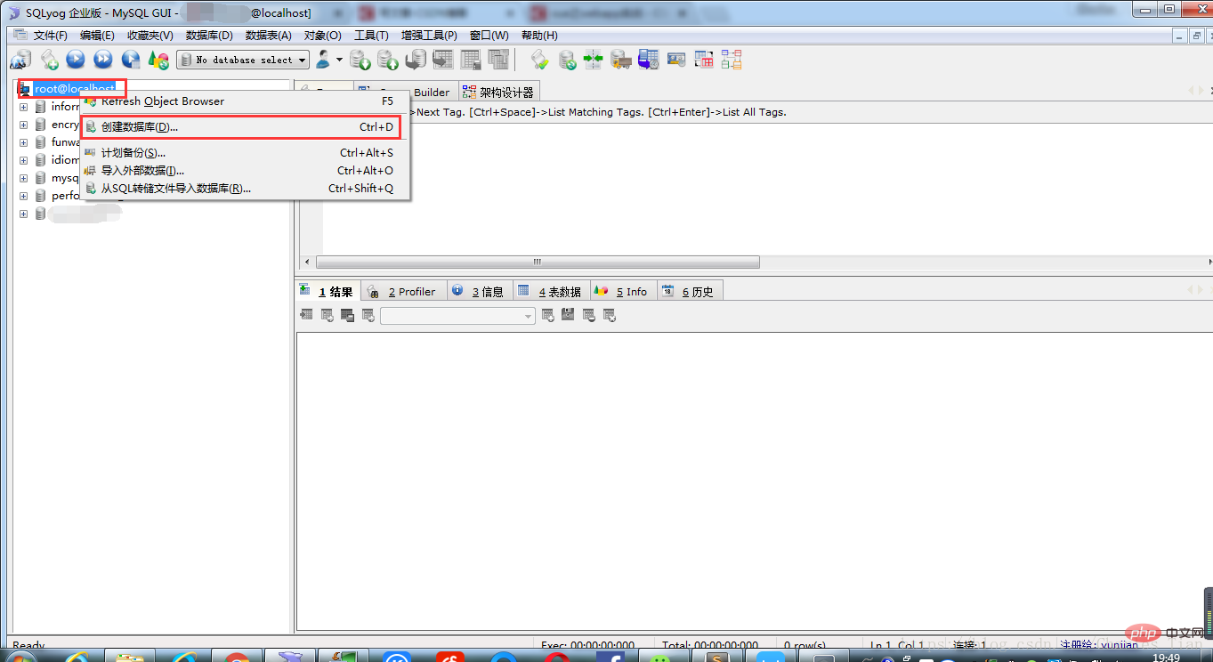
Task: Open the 收藏夹(V) menu
Action: coord(150,36)
